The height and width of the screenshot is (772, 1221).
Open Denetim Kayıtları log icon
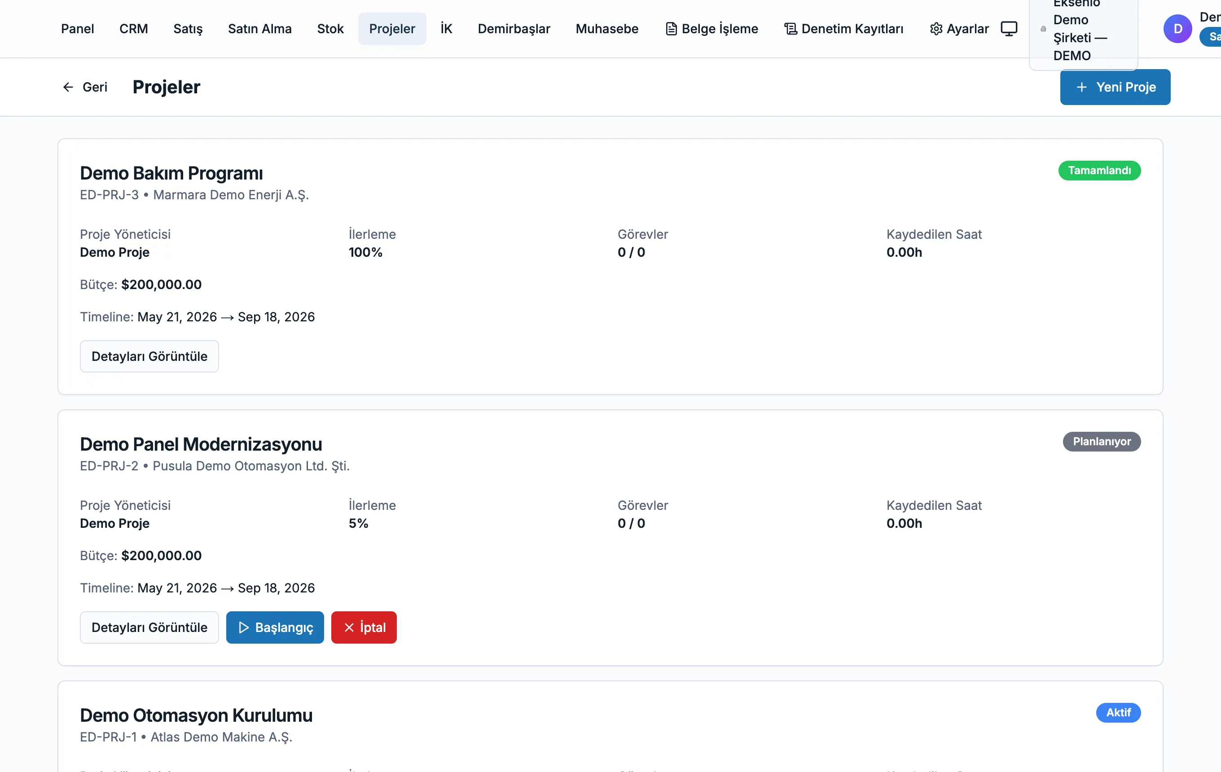(x=791, y=29)
